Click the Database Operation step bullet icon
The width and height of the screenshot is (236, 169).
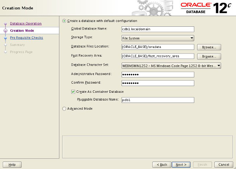[x=6, y=24]
